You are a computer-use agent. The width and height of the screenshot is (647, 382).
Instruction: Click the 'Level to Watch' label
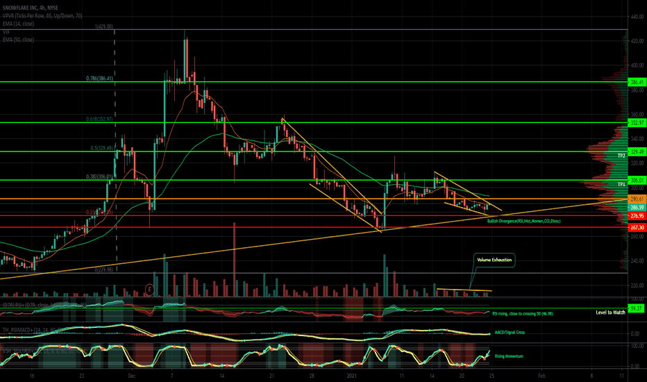[x=610, y=313]
